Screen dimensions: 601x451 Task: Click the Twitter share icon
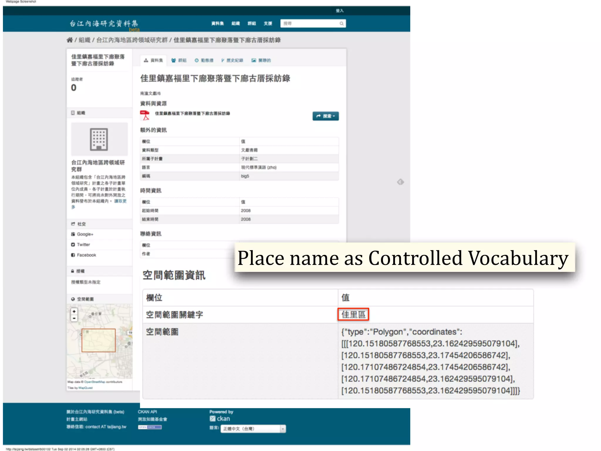click(x=73, y=245)
